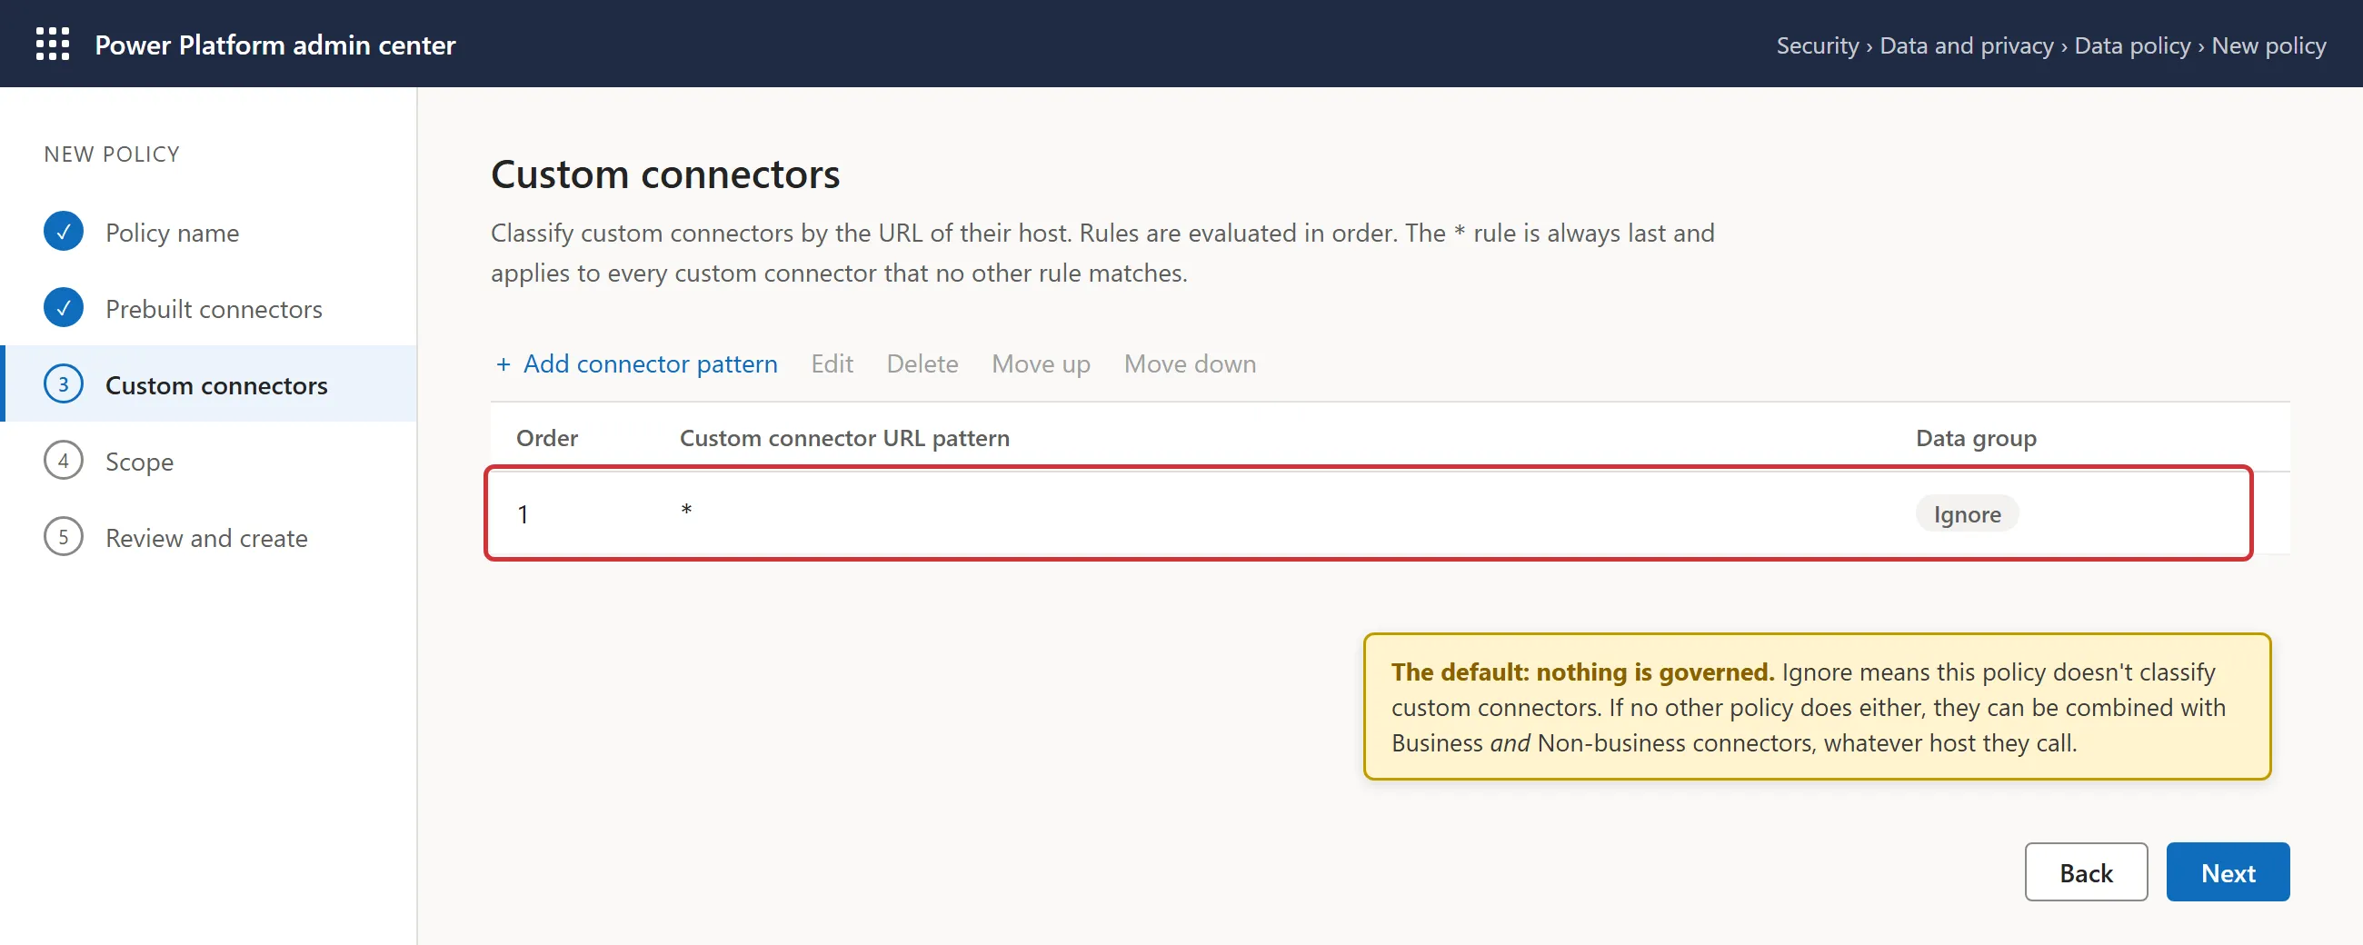The width and height of the screenshot is (2363, 945).
Task: Click the Move down command
Action: pyautogui.click(x=1190, y=363)
